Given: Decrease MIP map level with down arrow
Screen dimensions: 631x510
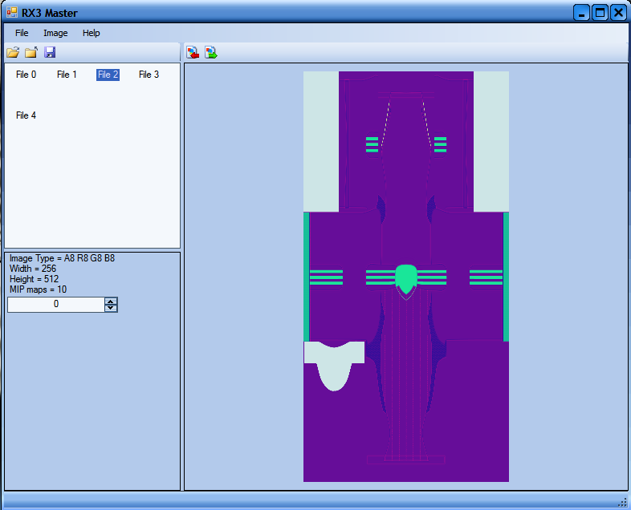Looking at the screenshot, I should [x=111, y=308].
